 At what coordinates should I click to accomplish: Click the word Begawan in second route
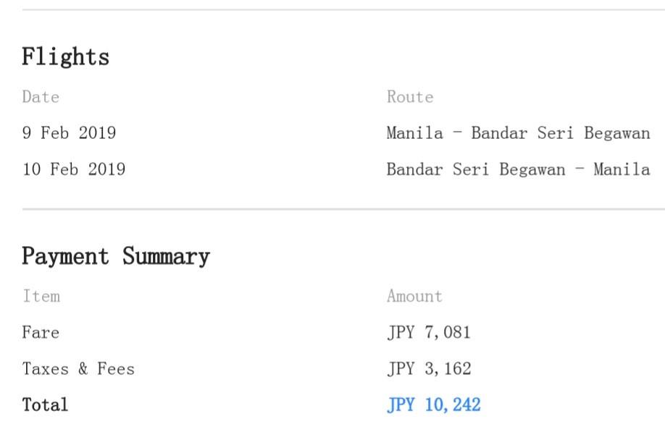(x=532, y=170)
